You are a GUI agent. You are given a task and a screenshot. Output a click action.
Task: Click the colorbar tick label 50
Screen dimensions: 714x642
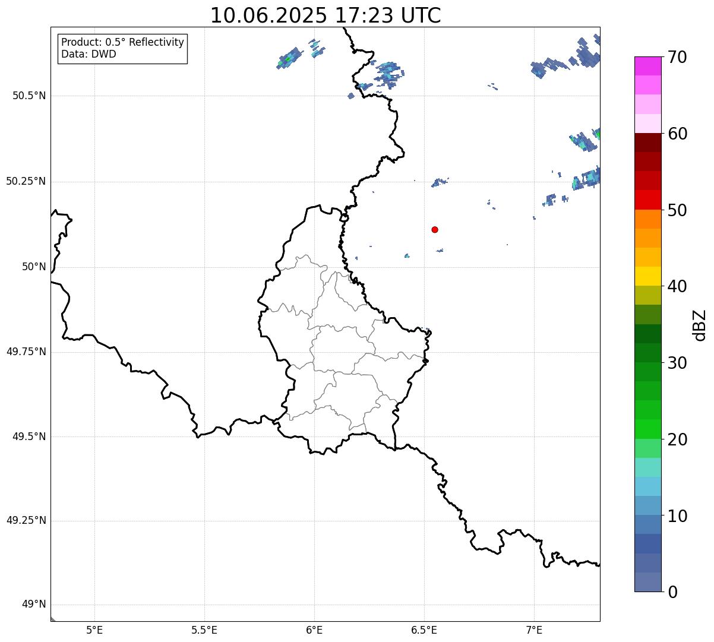(677, 210)
